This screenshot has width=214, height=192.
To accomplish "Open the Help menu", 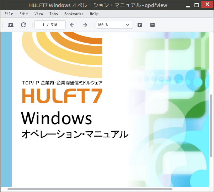I will [94, 14].
